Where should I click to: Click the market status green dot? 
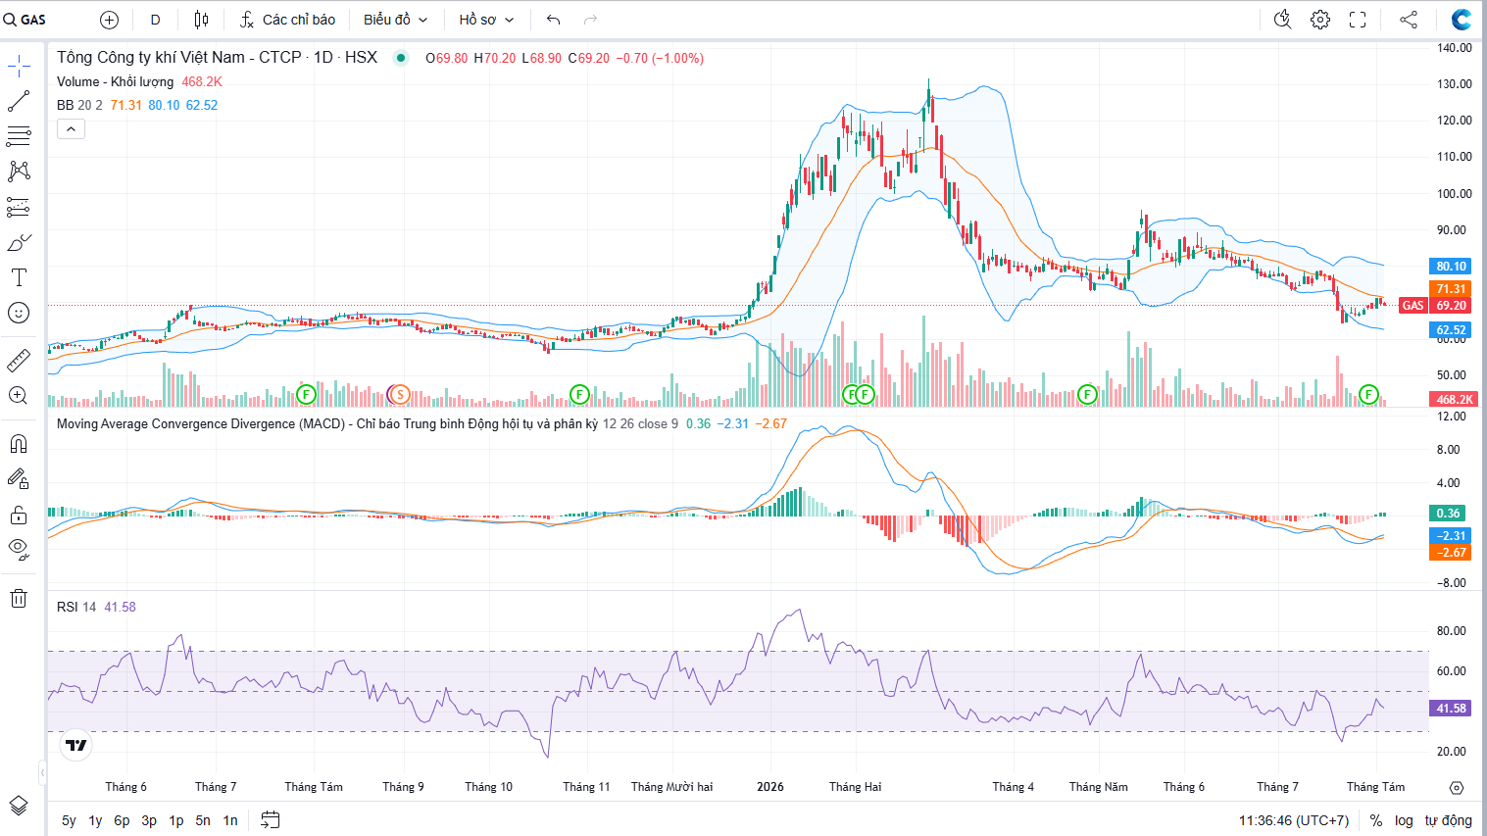401,58
